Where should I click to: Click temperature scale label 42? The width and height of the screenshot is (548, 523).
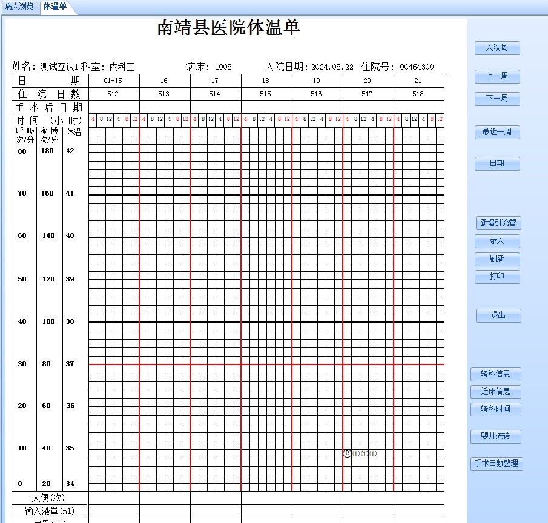pyautogui.click(x=70, y=151)
